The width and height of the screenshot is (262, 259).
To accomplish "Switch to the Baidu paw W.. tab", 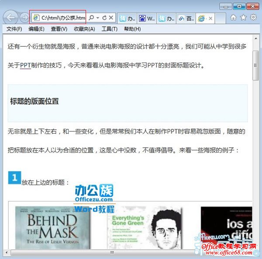I will 147,18.
